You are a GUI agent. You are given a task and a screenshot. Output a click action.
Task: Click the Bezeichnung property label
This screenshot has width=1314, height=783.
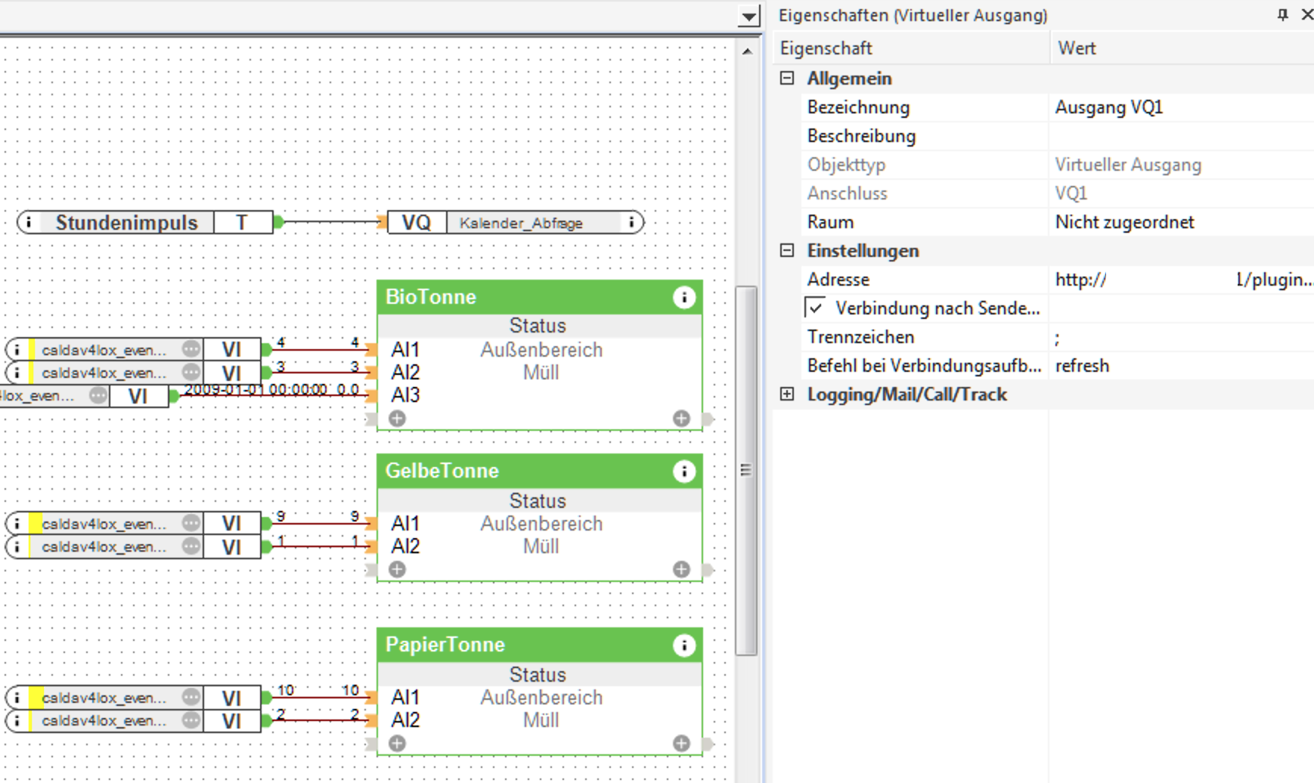click(858, 107)
